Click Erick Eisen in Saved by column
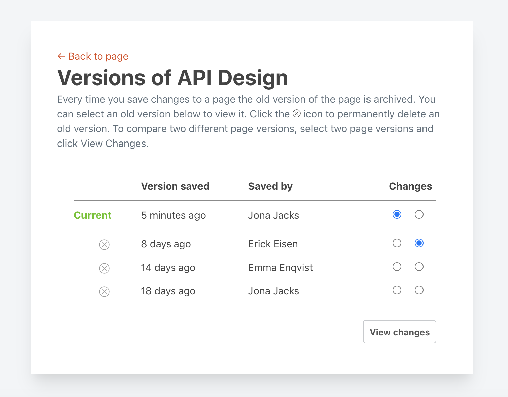Viewport: 508px width, 397px height. (x=273, y=244)
